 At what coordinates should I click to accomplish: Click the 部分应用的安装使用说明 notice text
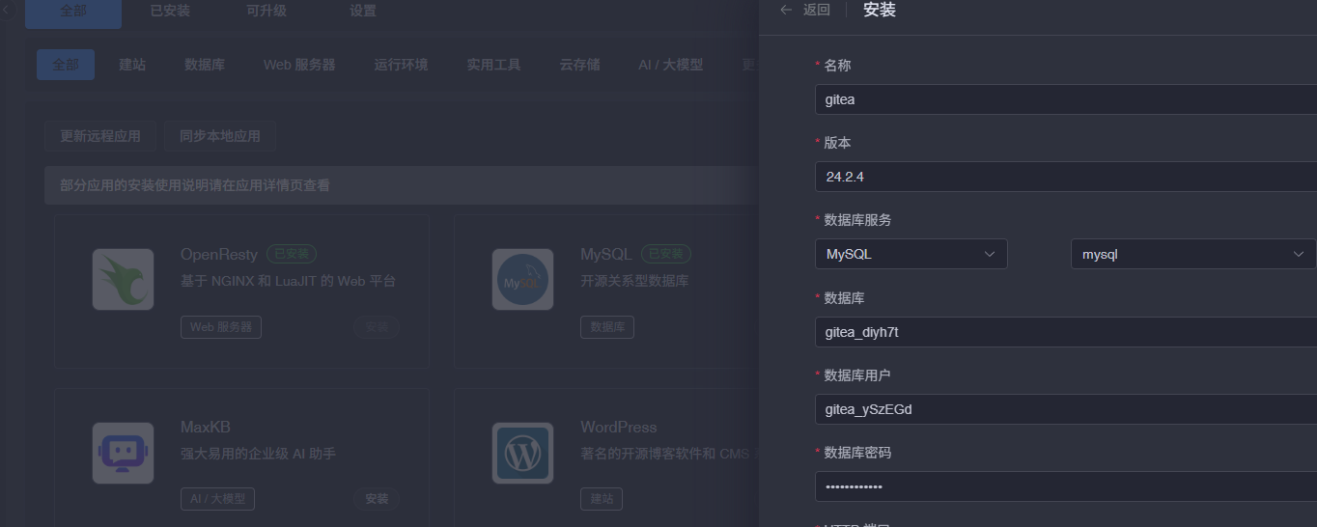(195, 184)
